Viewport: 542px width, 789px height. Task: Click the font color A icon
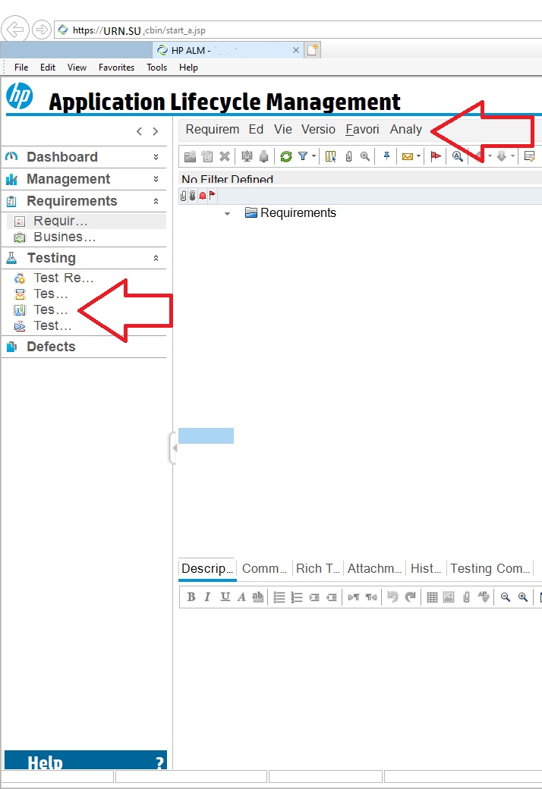tap(241, 597)
